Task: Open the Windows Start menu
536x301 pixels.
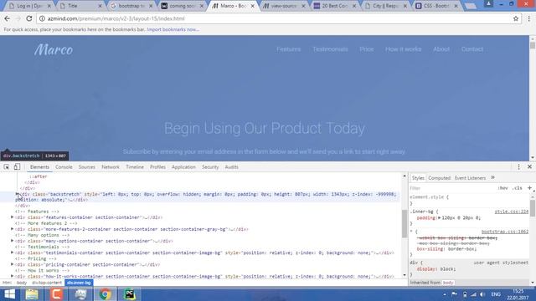Action: coord(9,294)
